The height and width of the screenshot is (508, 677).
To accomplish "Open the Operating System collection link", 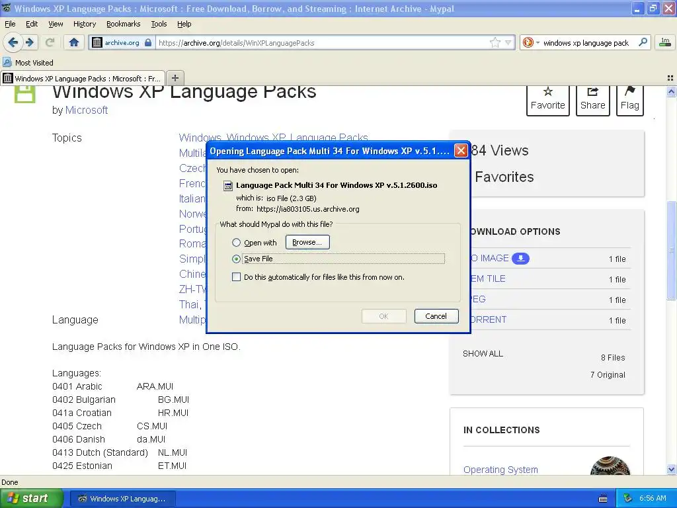I will (500, 470).
